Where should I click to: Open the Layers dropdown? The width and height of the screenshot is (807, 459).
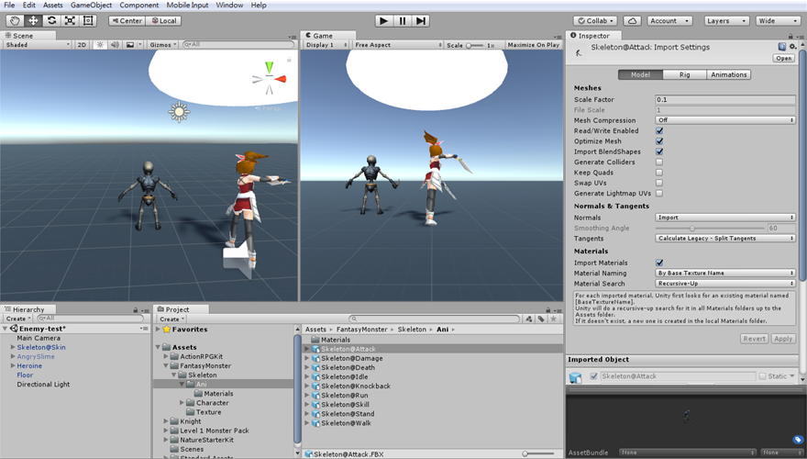tap(726, 20)
